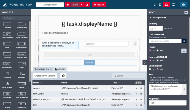
Task: Set Label hidden to no
Action: pyautogui.click(x=150, y=69)
